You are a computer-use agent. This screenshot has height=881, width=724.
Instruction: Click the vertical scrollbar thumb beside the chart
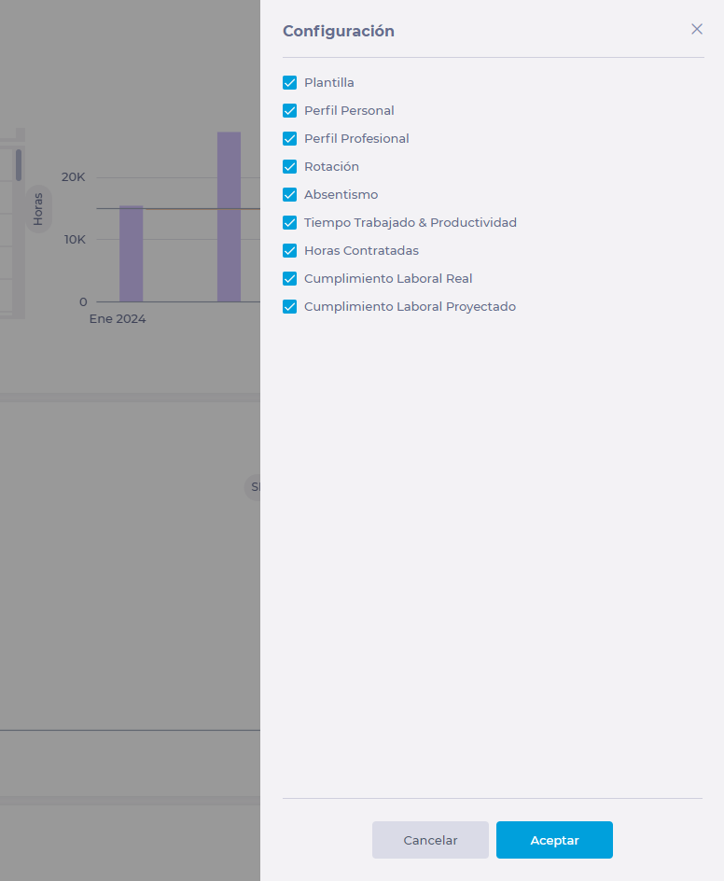point(18,165)
